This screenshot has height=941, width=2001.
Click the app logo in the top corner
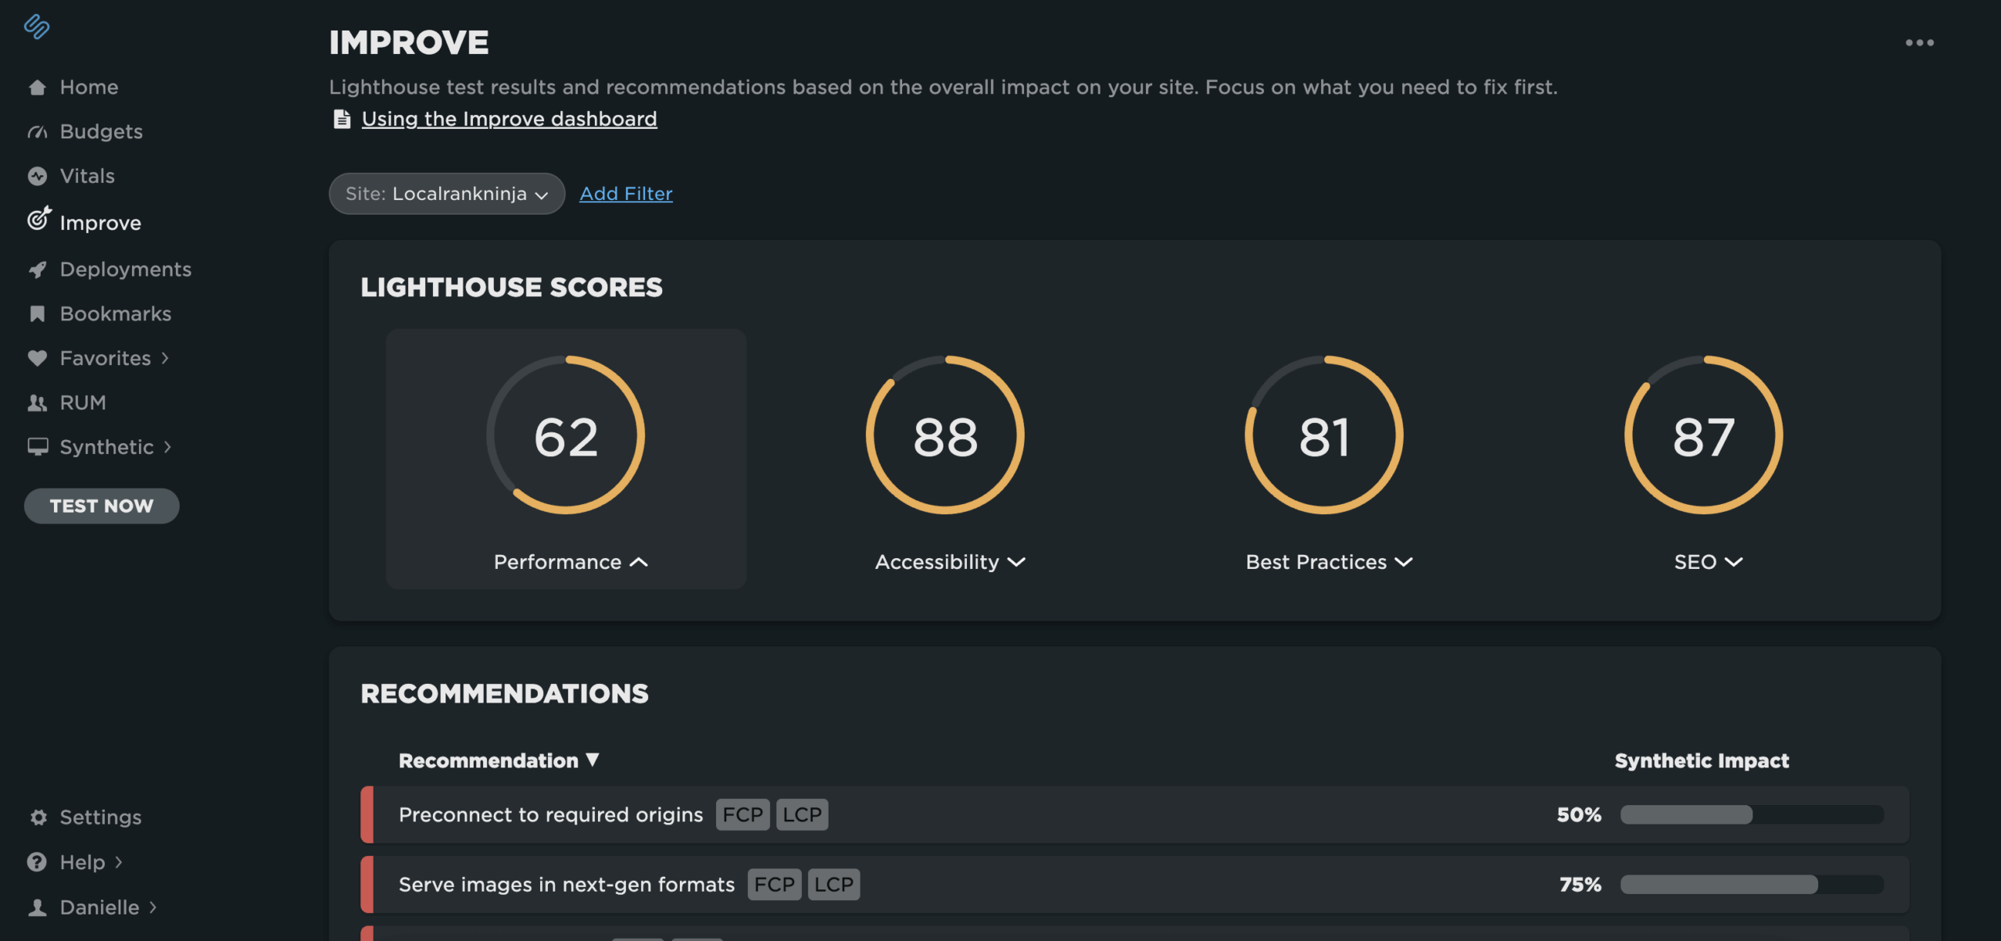[x=36, y=28]
